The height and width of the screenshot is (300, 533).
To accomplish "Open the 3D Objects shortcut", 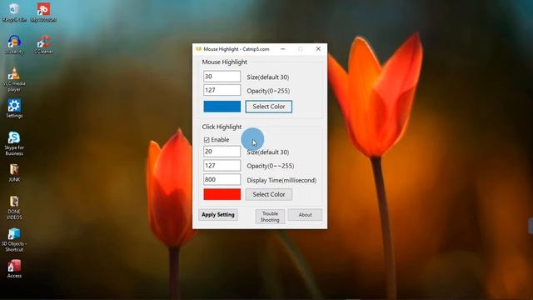I will [14, 240].
